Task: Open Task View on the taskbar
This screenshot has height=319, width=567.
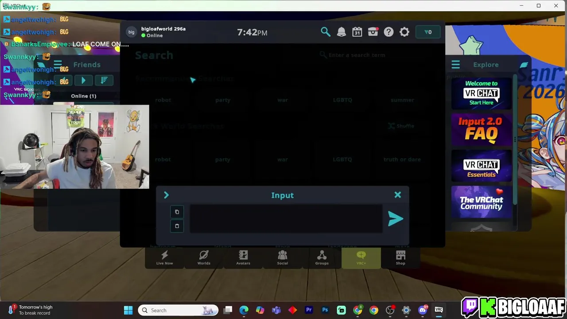Action: pyautogui.click(x=228, y=310)
